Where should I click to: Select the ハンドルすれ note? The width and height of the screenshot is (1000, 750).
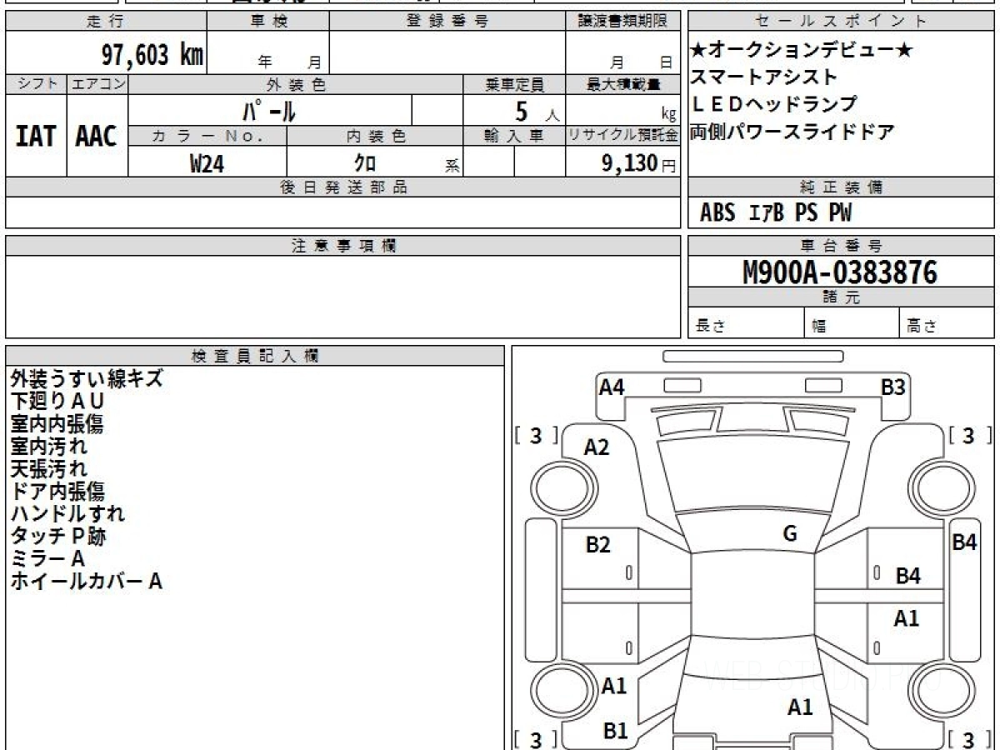click(x=67, y=513)
